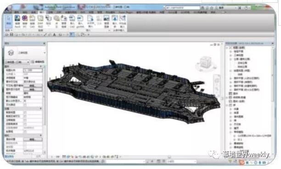Open the view instance dropdown in Properties
This screenshot has width=281, height=169.
click(x=17, y=62)
